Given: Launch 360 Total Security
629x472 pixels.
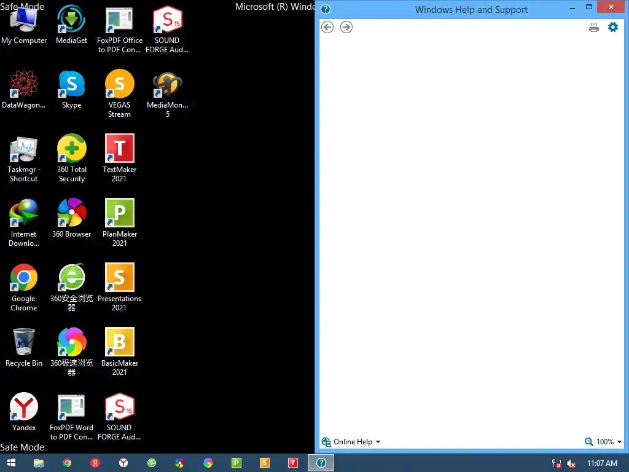Looking at the screenshot, I should pos(71,159).
